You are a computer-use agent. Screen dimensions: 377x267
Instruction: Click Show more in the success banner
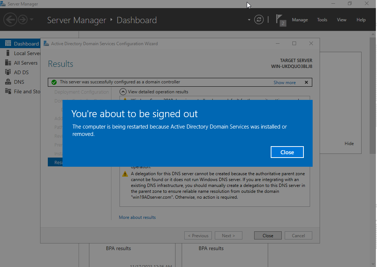[285, 82]
